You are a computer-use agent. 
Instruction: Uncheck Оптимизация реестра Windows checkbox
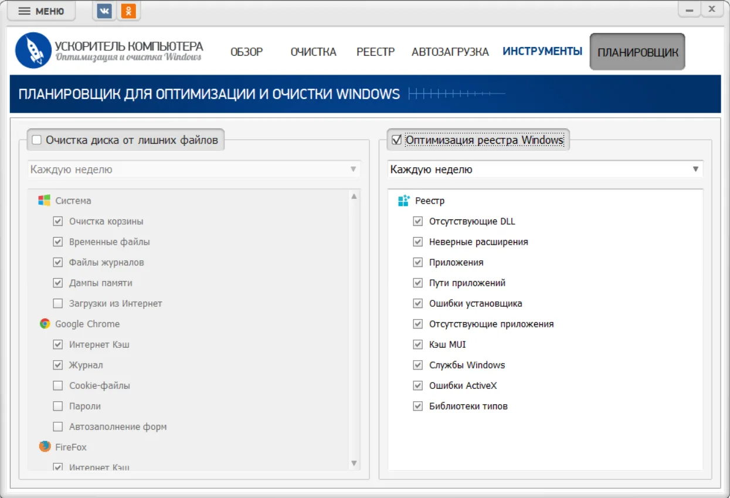[x=396, y=140]
